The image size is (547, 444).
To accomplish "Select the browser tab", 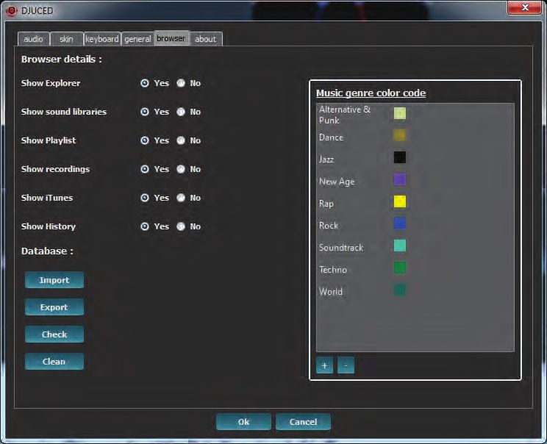I will (x=171, y=38).
